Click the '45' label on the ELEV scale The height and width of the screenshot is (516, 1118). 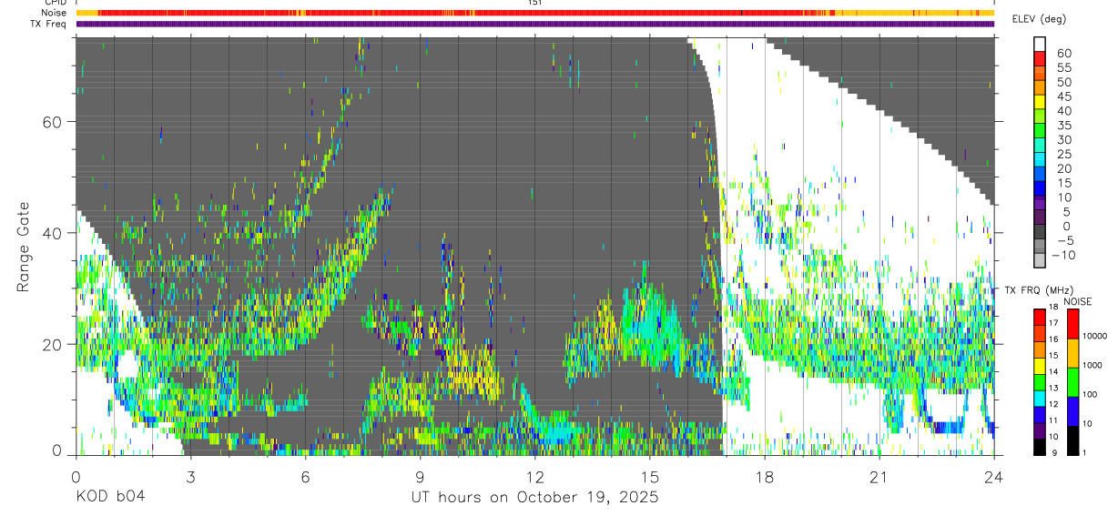click(x=1062, y=96)
